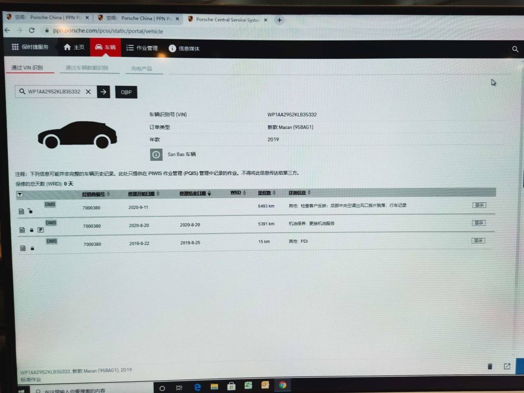
Task: Open the 充电产品 tab
Action: pos(142,68)
